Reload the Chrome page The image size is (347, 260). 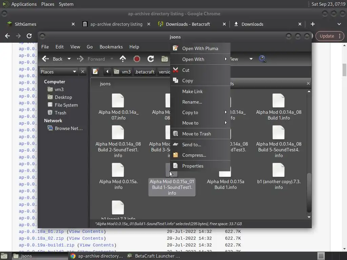point(29,36)
